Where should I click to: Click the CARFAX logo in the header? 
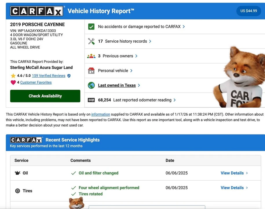click(x=37, y=11)
